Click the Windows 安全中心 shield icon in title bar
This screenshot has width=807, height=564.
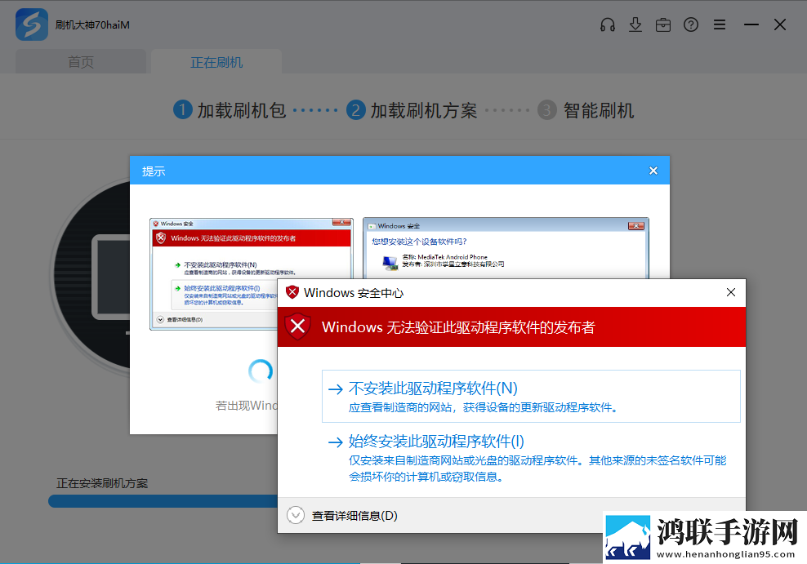(292, 292)
